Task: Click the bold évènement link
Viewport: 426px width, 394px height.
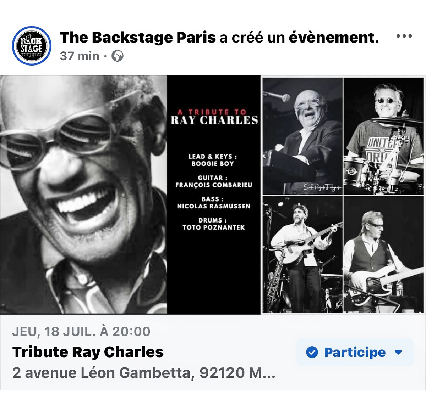Action: (334, 37)
